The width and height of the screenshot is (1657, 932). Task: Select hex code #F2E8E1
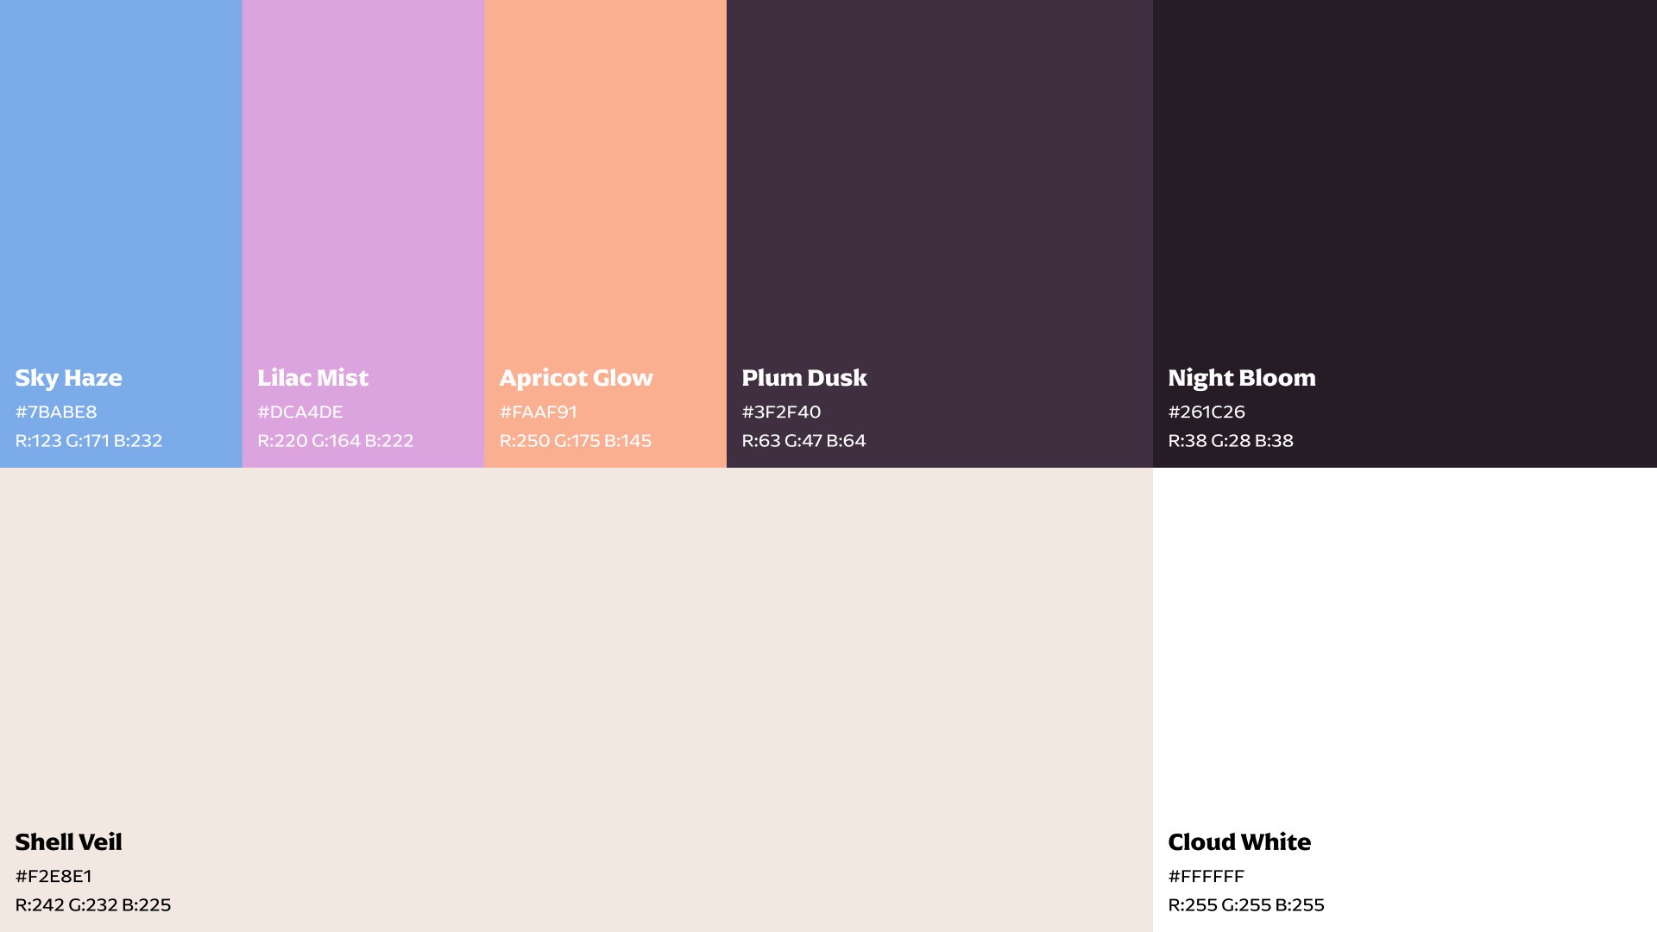coord(54,877)
